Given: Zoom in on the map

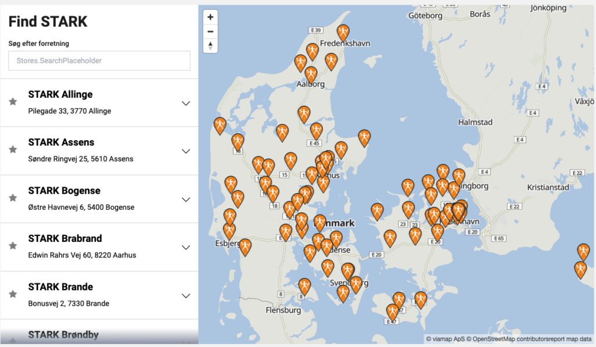Looking at the screenshot, I should pos(210,17).
